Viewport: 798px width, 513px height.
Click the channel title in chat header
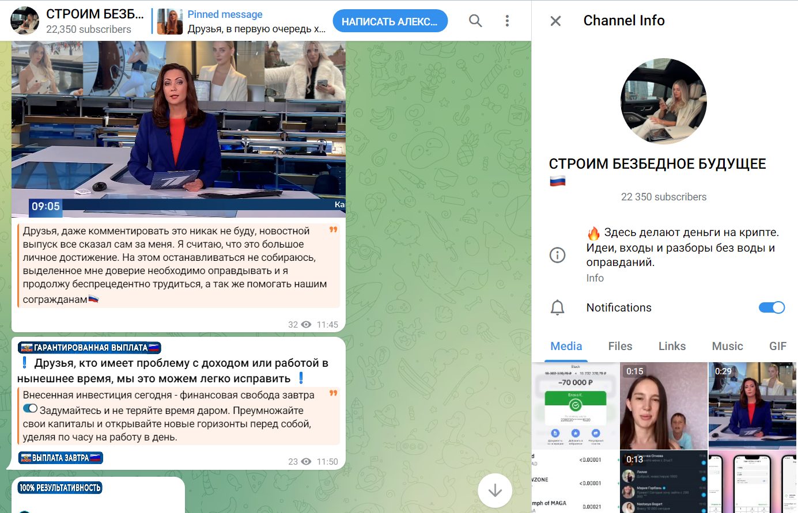click(95, 14)
